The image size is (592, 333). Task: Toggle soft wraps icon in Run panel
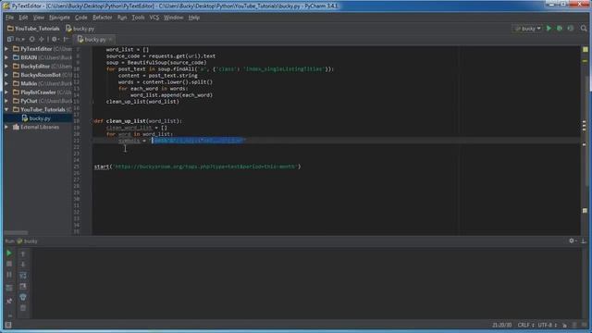pyautogui.click(x=23, y=276)
